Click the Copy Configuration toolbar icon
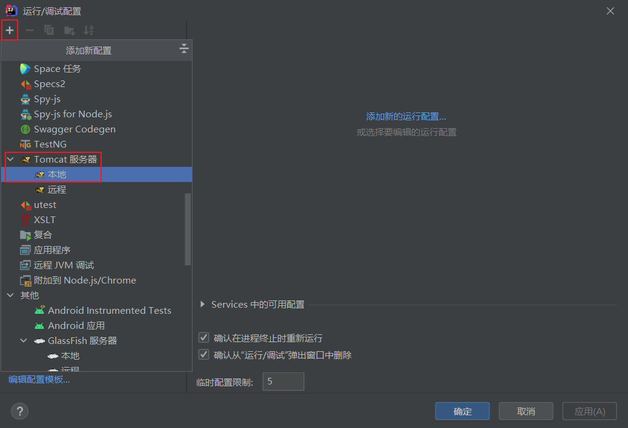This screenshot has height=428, width=628. pyautogui.click(x=49, y=30)
